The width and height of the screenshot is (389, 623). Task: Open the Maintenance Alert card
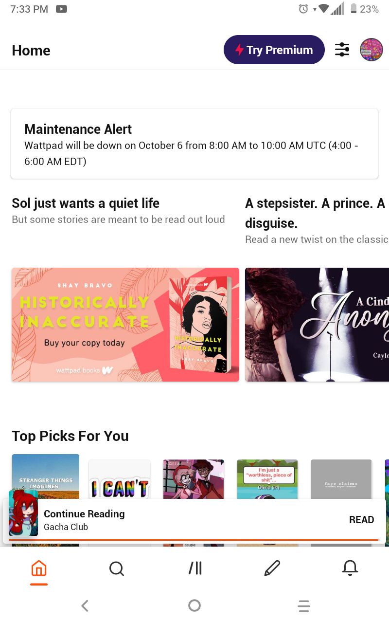click(194, 144)
